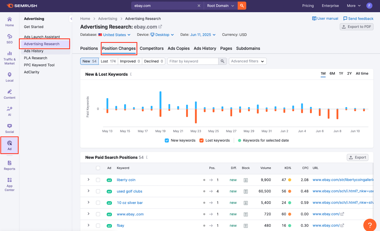Open App Center from sidebar
Screen dimensions: 380x231
[x=10, y=184]
